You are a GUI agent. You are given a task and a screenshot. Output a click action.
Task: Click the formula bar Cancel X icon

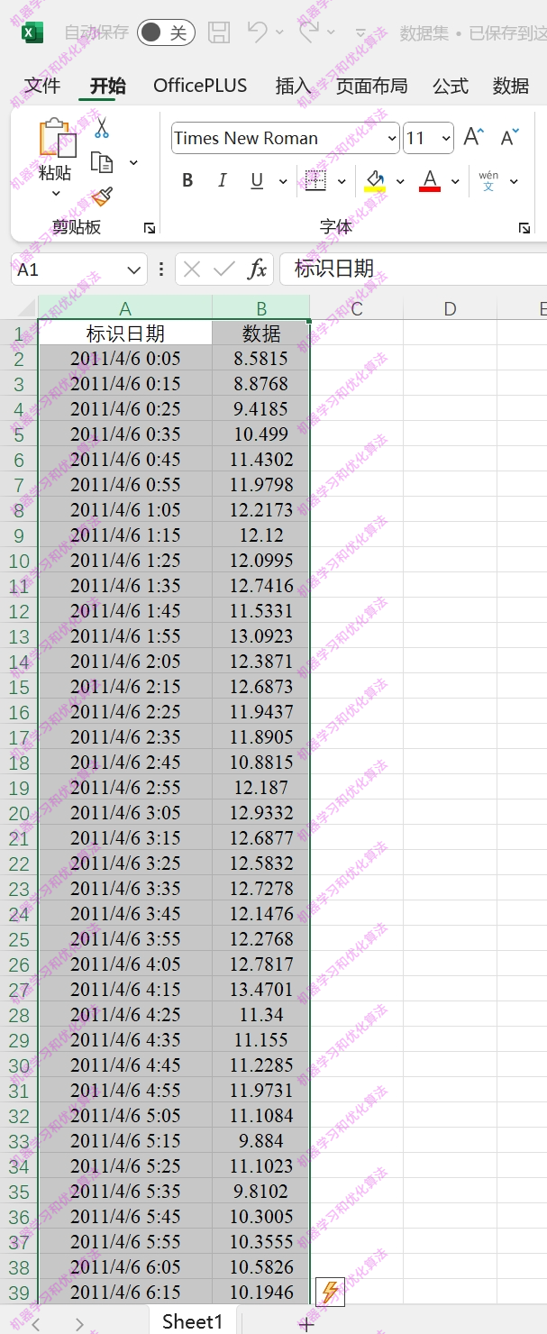tap(191, 269)
